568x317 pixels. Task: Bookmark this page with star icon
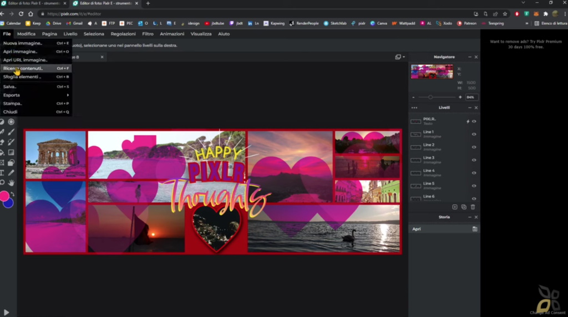pyautogui.click(x=505, y=14)
